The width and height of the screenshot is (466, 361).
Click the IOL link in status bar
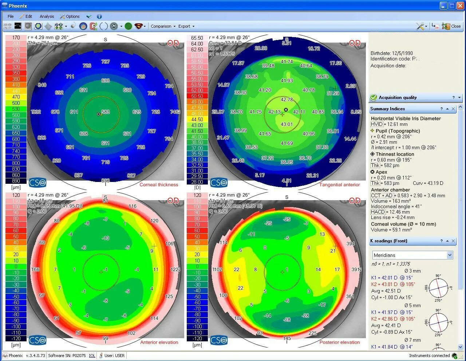pos(92,356)
